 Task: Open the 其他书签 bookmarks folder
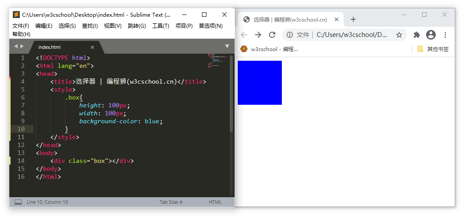click(433, 49)
